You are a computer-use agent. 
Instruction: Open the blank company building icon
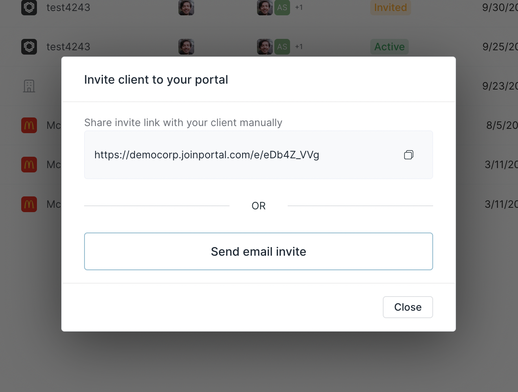(x=29, y=86)
